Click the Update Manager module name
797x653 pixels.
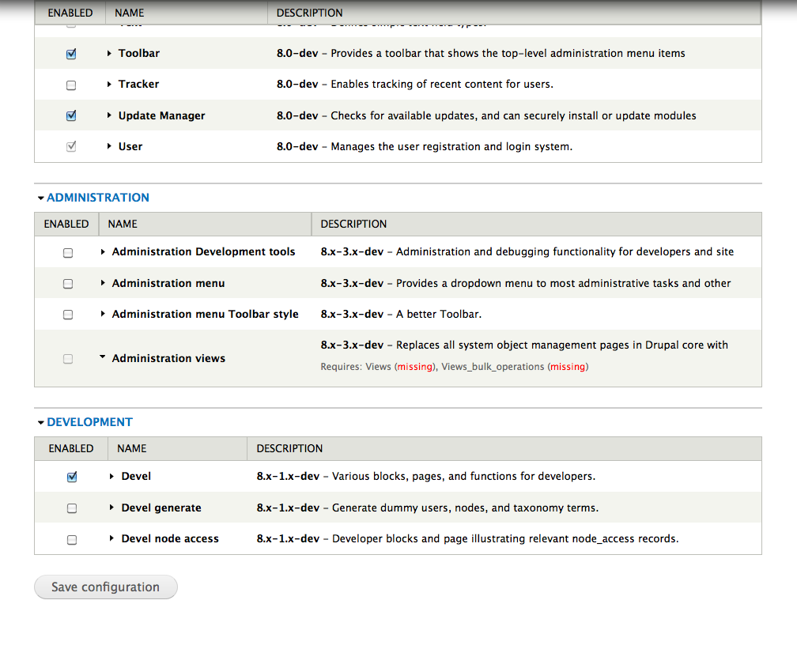(161, 116)
